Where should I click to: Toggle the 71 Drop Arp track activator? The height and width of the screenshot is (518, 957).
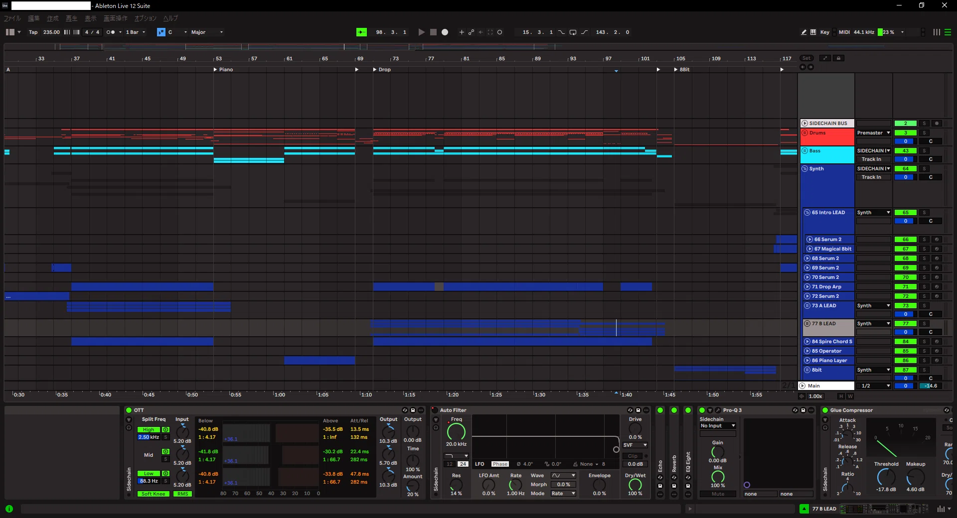click(906, 287)
